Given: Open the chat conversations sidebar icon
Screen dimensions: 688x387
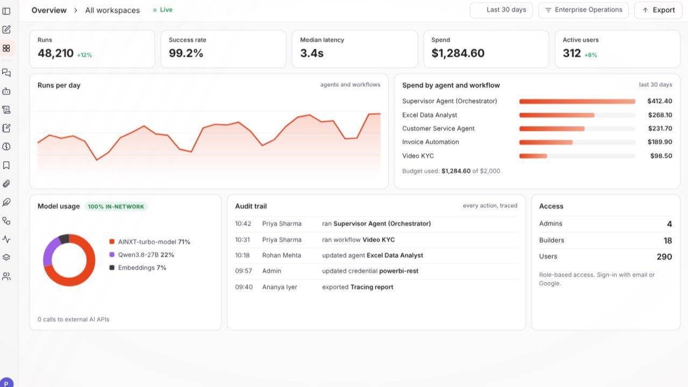Looking at the screenshot, I should (x=6, y=73).
